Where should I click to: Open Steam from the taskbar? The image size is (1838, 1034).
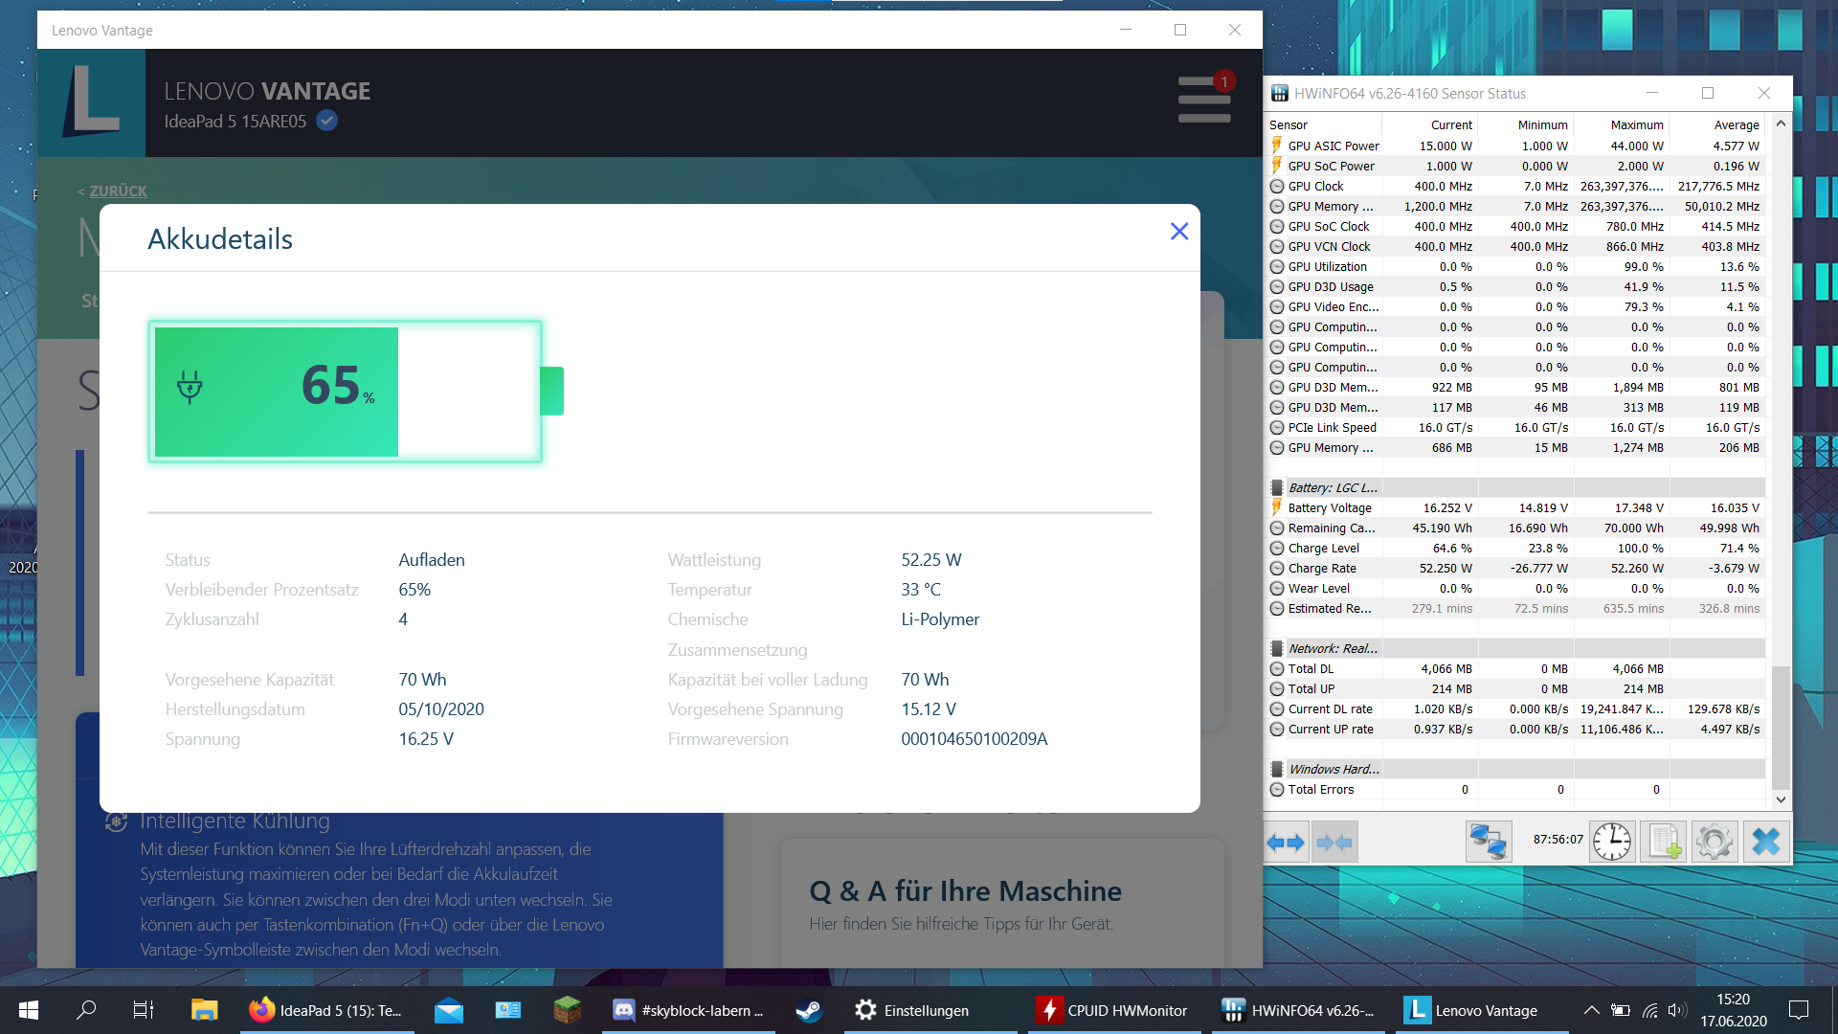pos(809,1010)
